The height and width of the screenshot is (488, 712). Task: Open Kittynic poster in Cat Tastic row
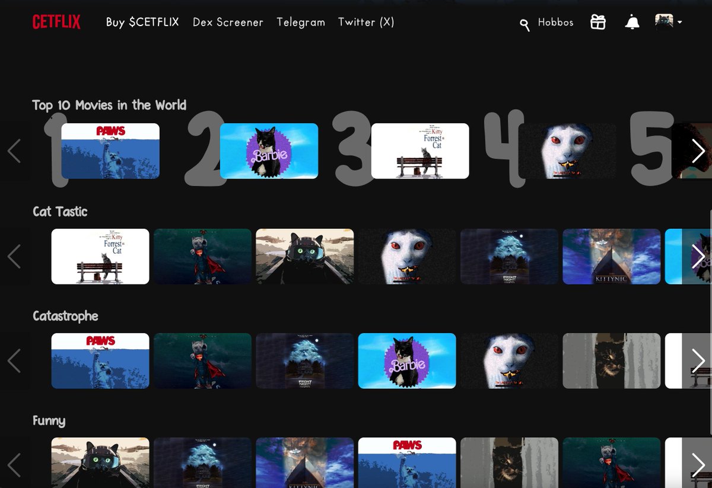611,256
